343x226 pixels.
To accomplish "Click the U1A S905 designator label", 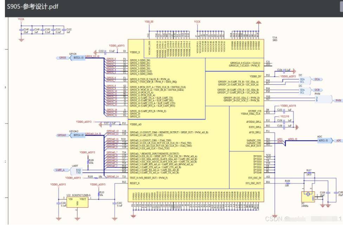I will [275, 39].
